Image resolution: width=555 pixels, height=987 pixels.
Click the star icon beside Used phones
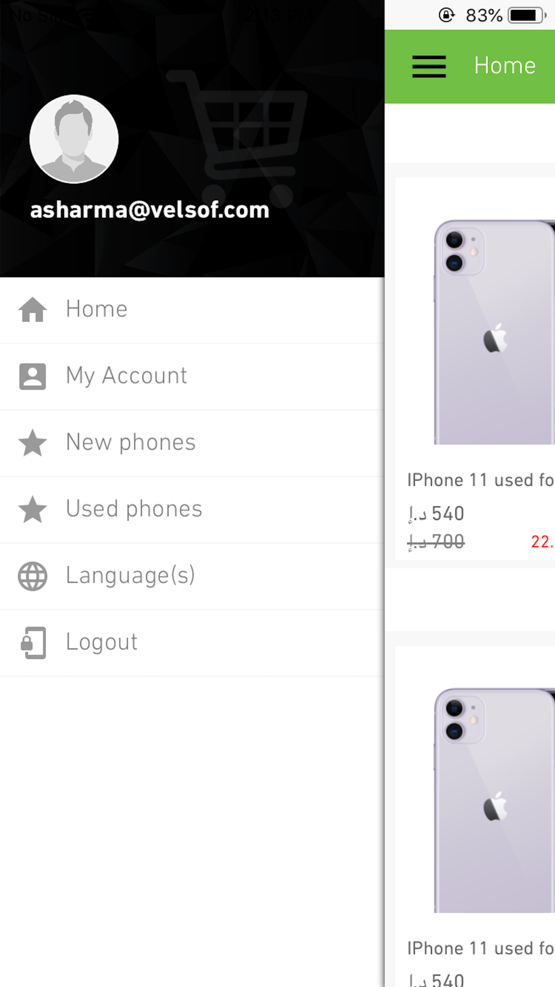[33, 510]
